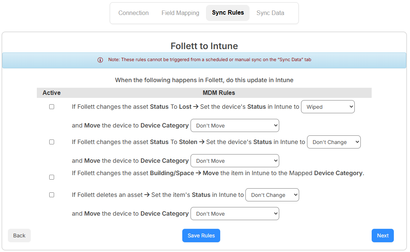Open the Don't Change dropdown for the Stolen rule
Image resolution: width=410 pixels, height=252 pixels.
pos(333,142)
